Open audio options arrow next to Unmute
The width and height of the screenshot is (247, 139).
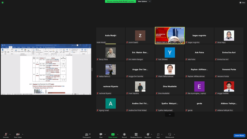point(10,134)
